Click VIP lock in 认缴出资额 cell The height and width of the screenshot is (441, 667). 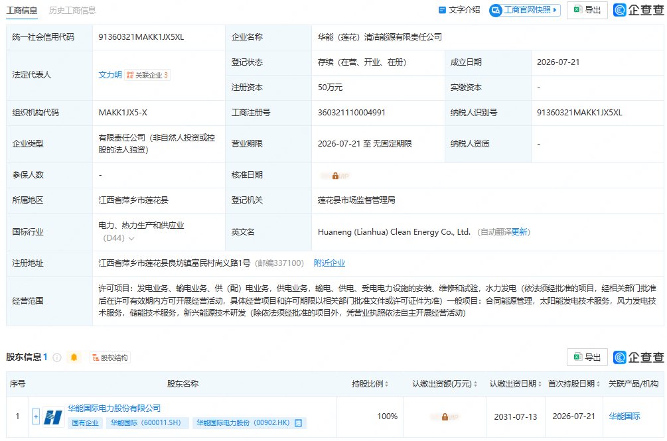[445, 417]
